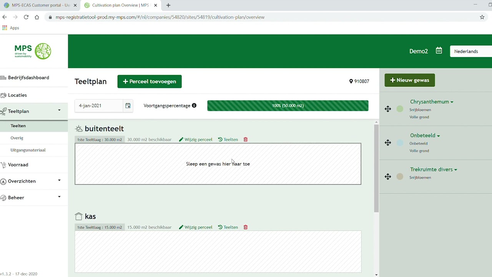Go to browser home page
Screen dimensions: 492x277
pos(37,17)
